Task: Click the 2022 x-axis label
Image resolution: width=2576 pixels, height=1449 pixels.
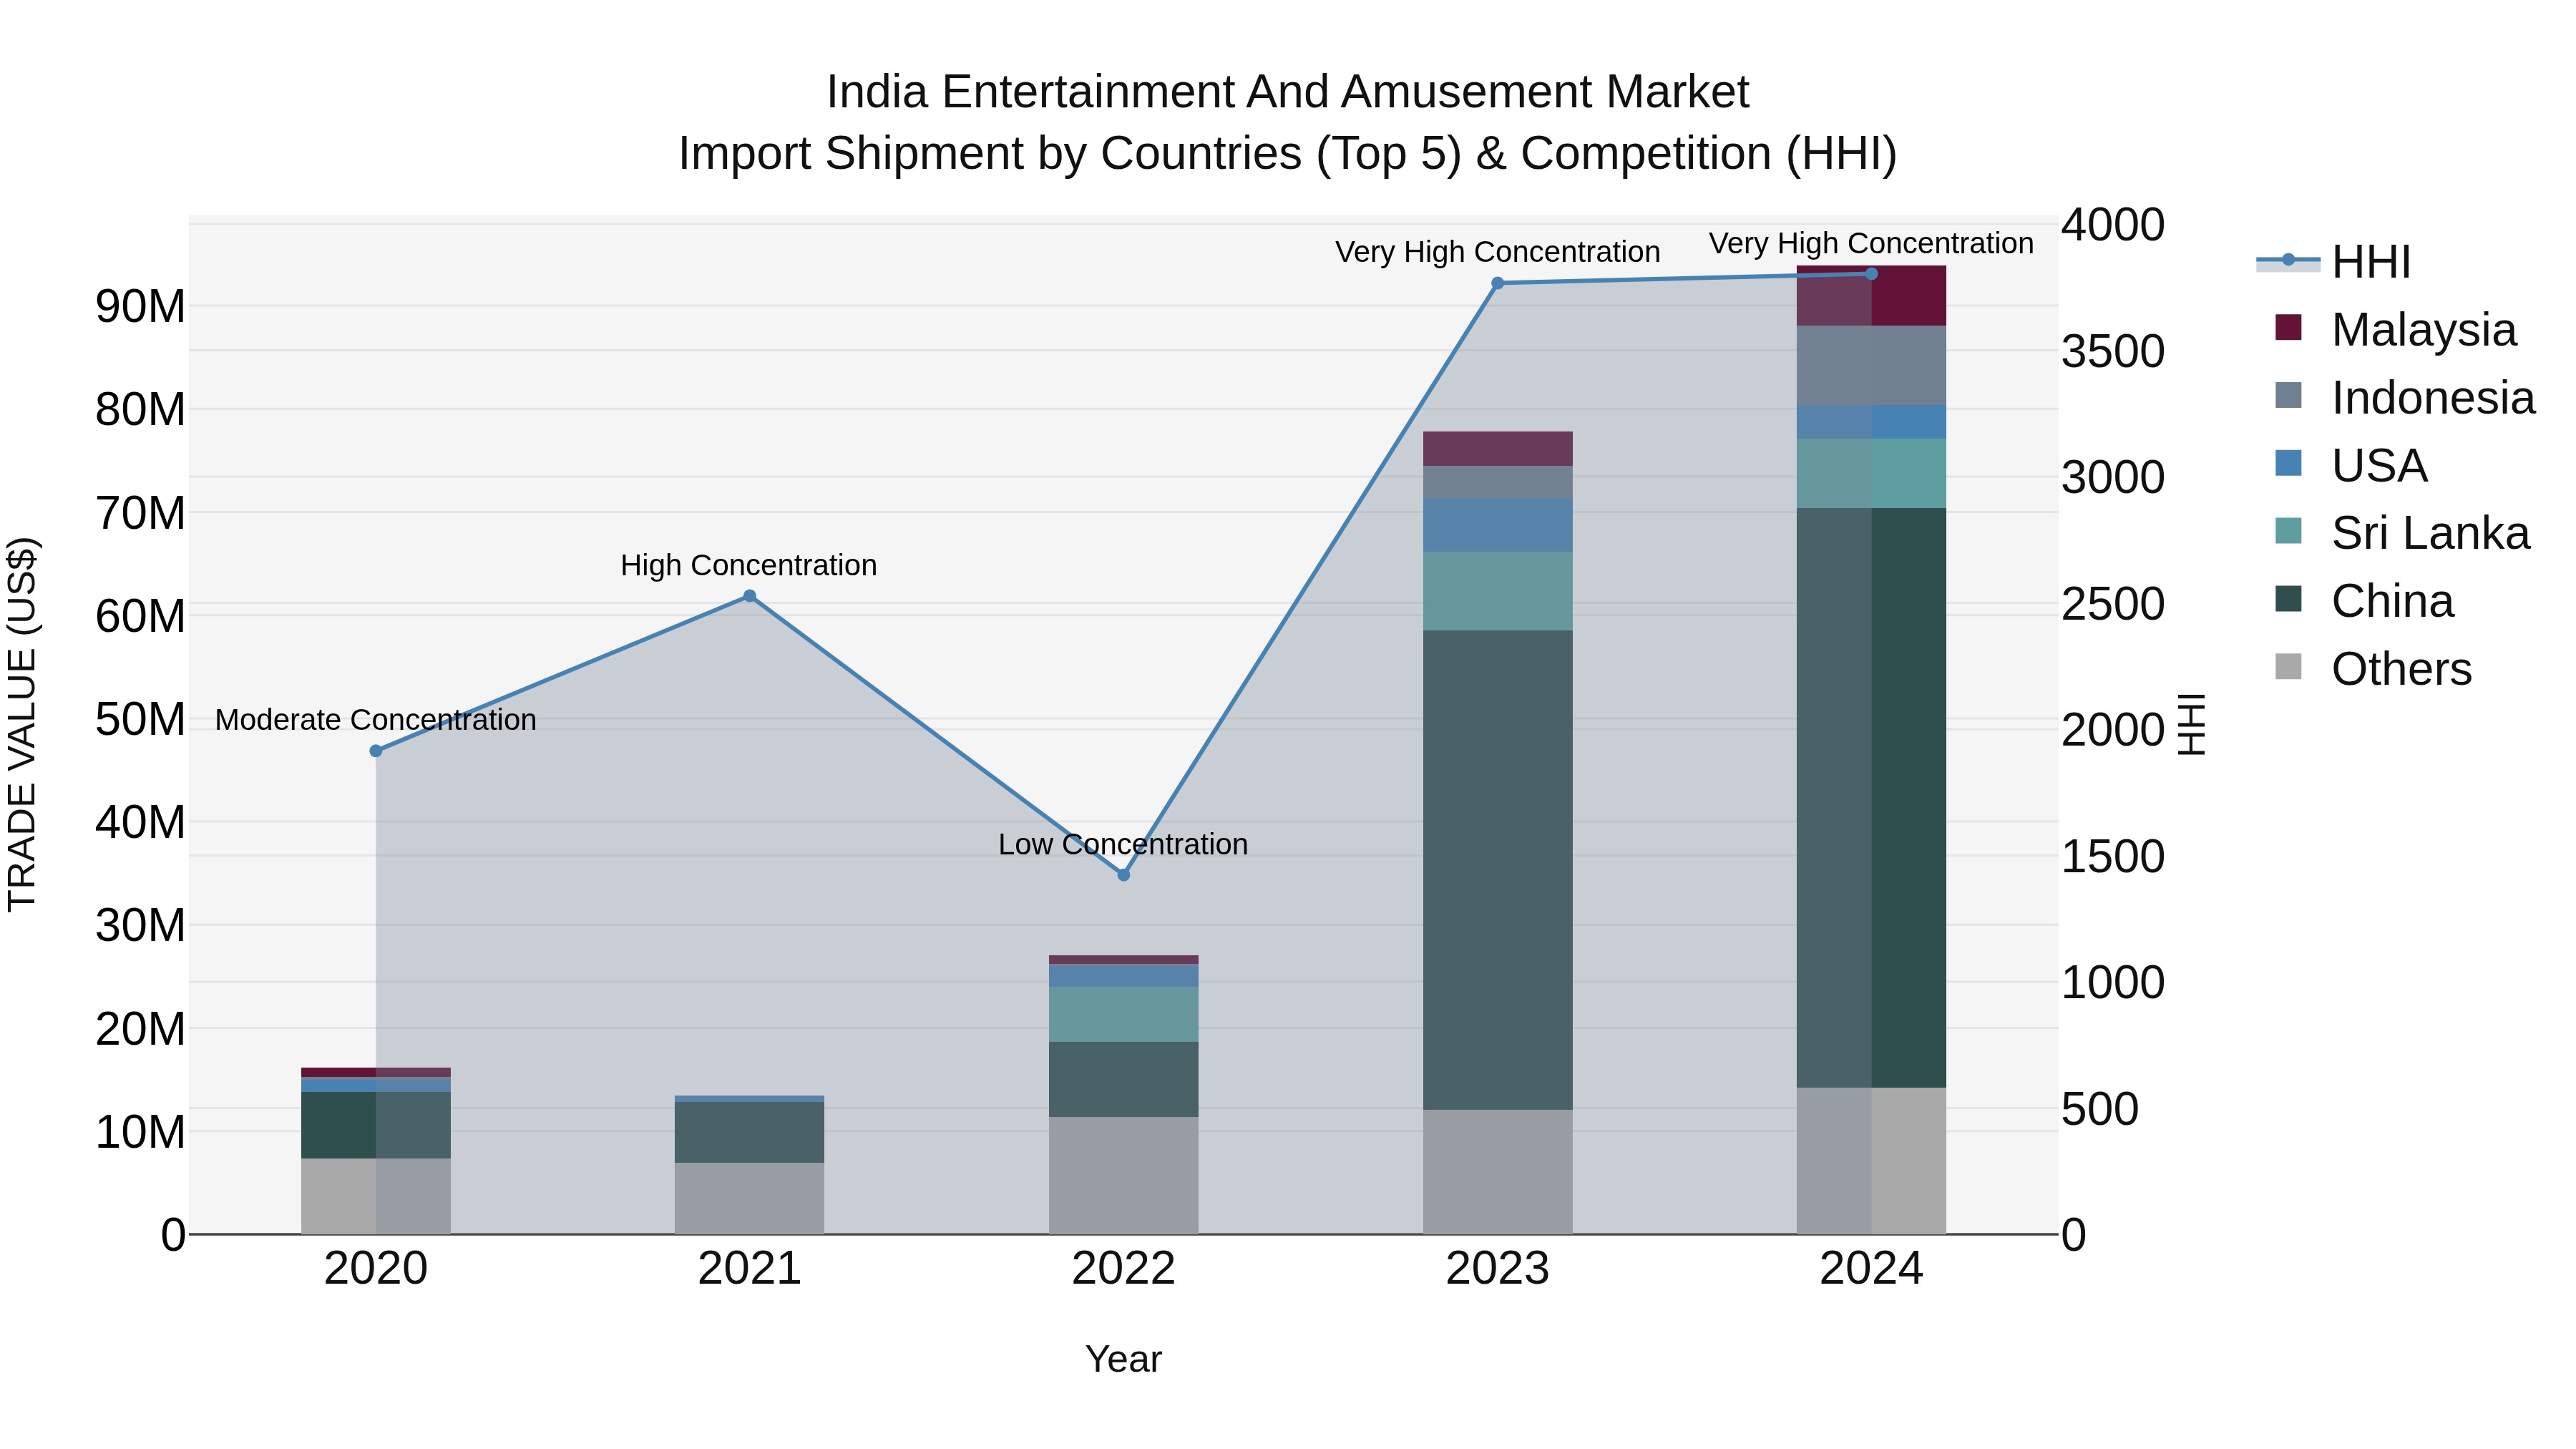Action: click(x=1123, y=1269)
